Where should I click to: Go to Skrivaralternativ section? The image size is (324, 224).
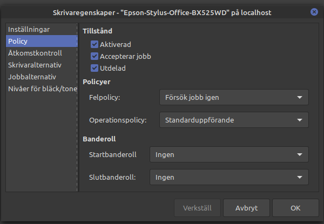click(42, 65)
